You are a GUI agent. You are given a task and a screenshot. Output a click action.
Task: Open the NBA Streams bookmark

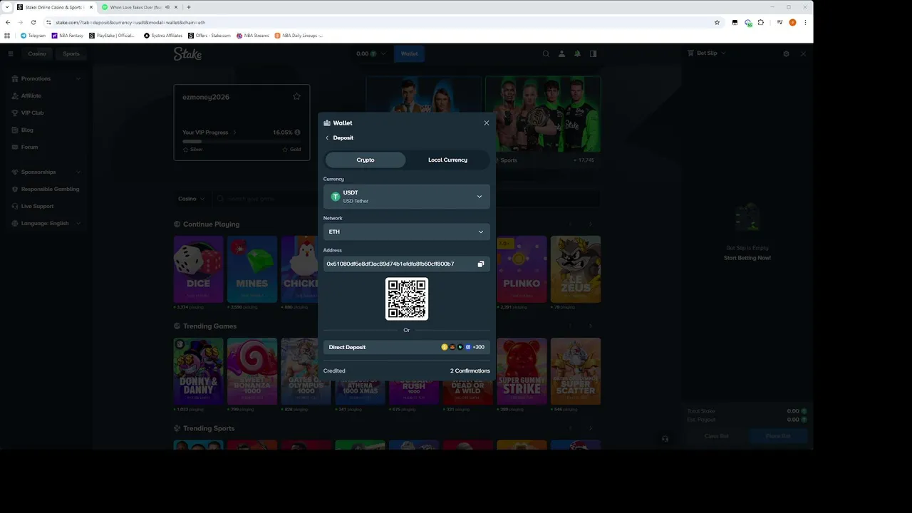253,35
